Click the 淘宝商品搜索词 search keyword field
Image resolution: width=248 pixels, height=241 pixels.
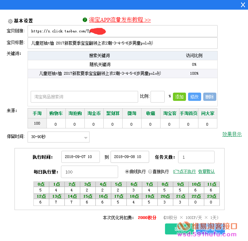(84, 97)
